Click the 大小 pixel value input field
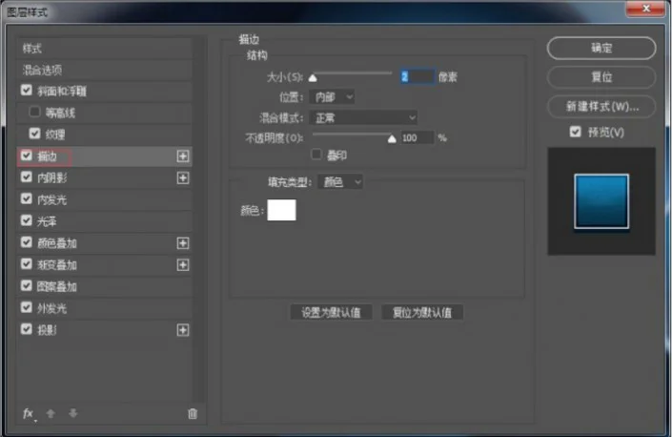 coord(417,76)
